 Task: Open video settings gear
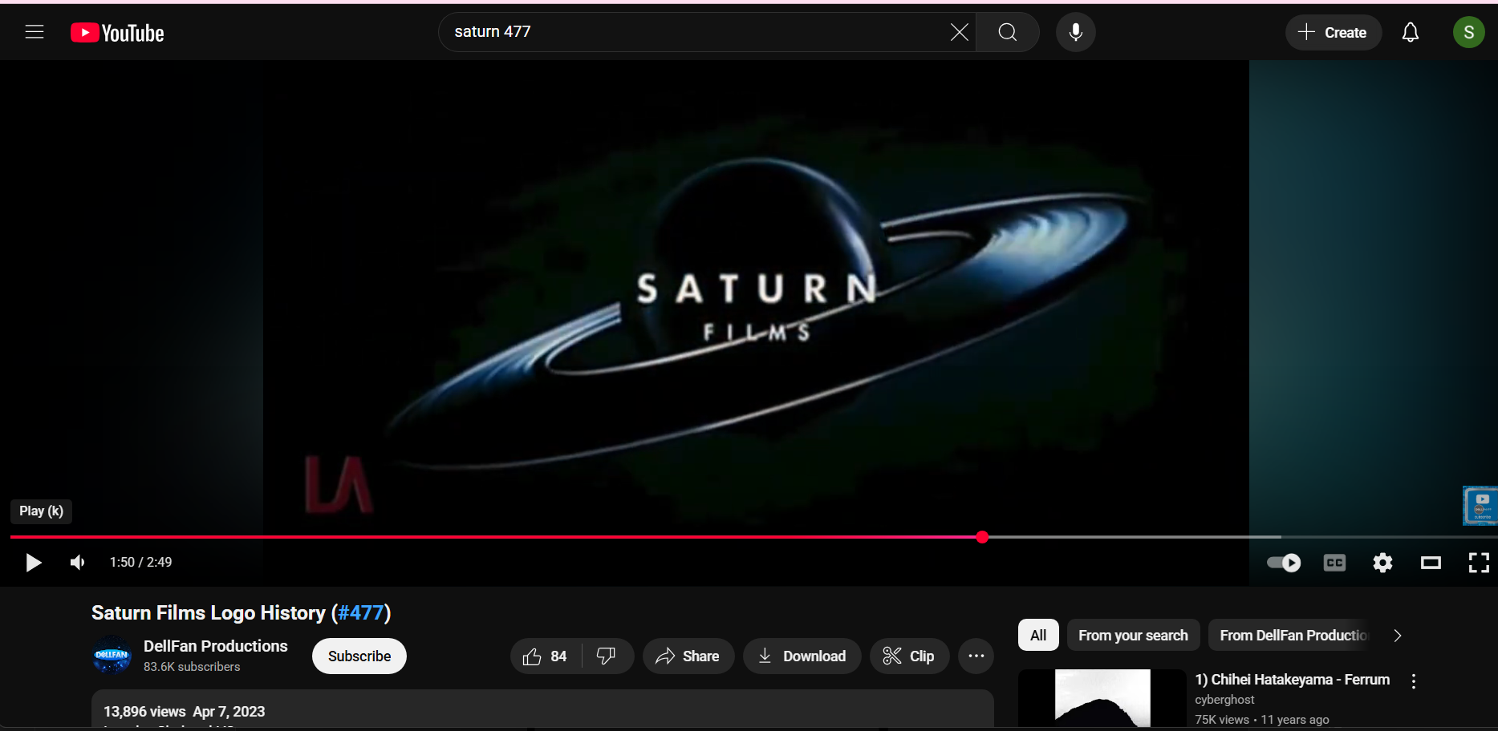pos(1382,563)
